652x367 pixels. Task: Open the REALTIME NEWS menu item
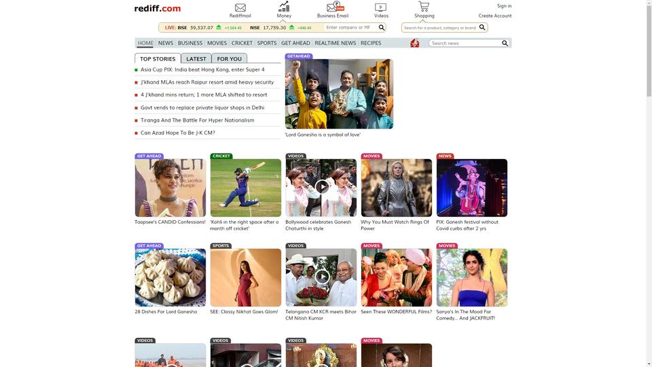[x=335, y=43]
